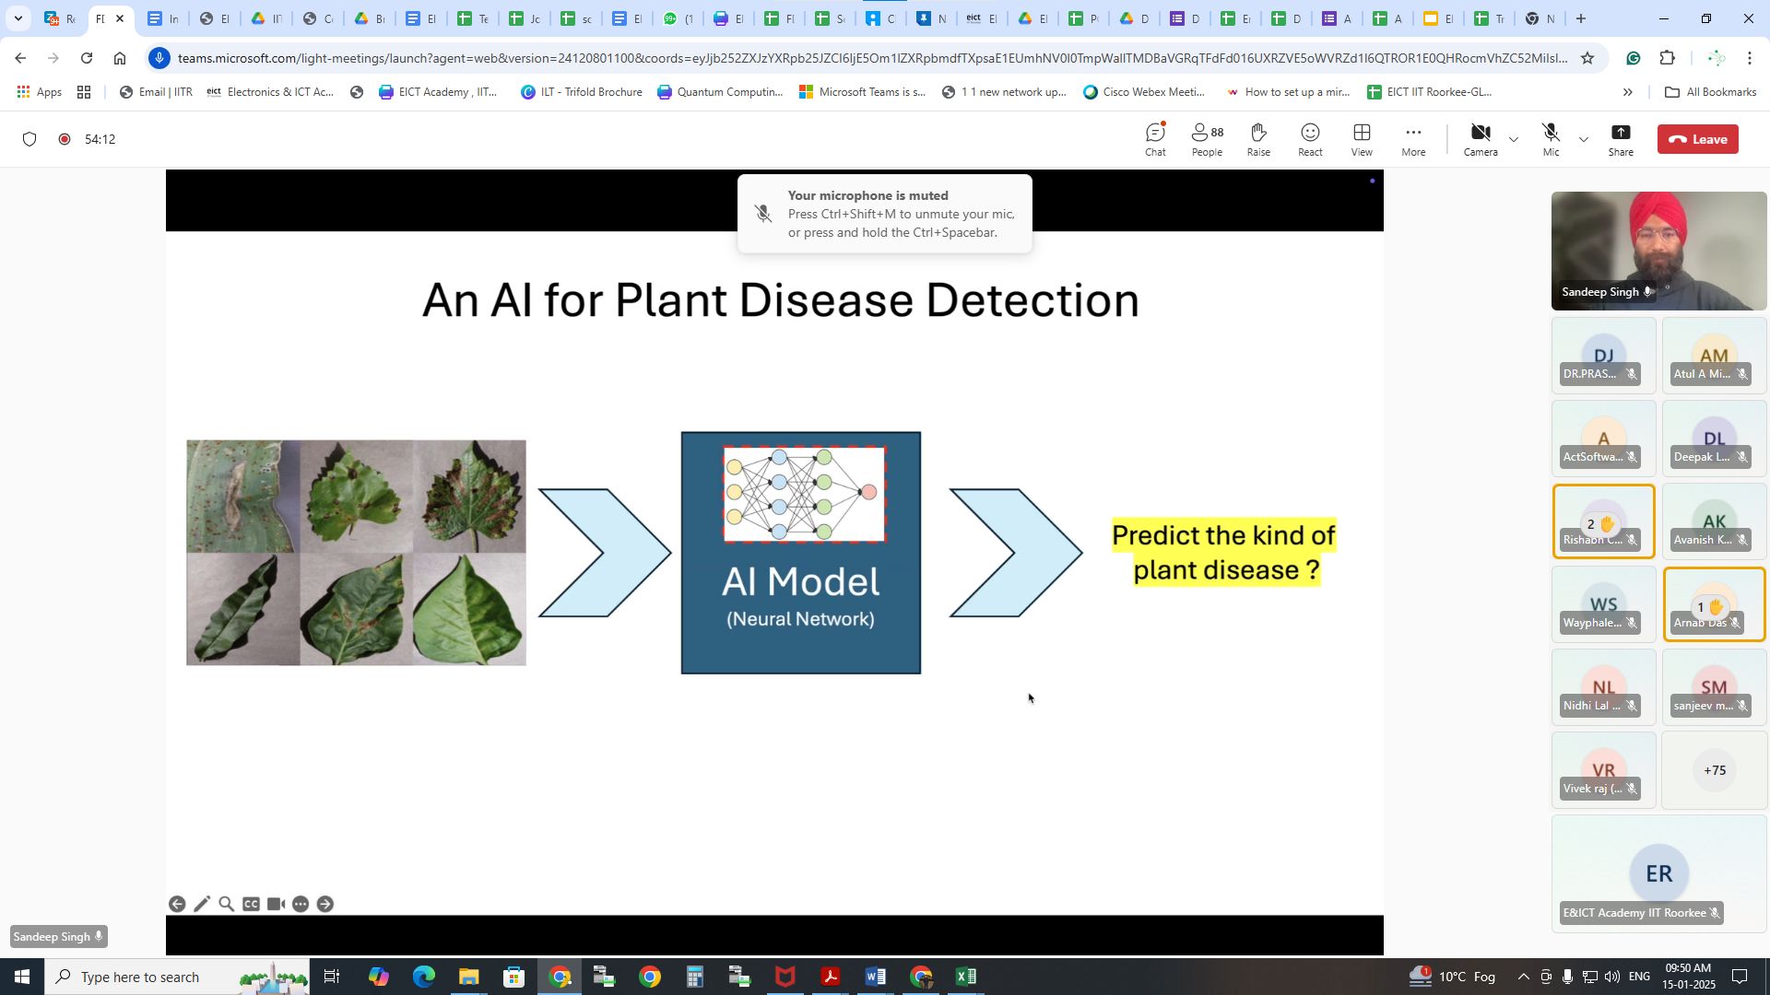Open the Chat panel
The image size is (1770, 995).
[x=1155, y=139]
